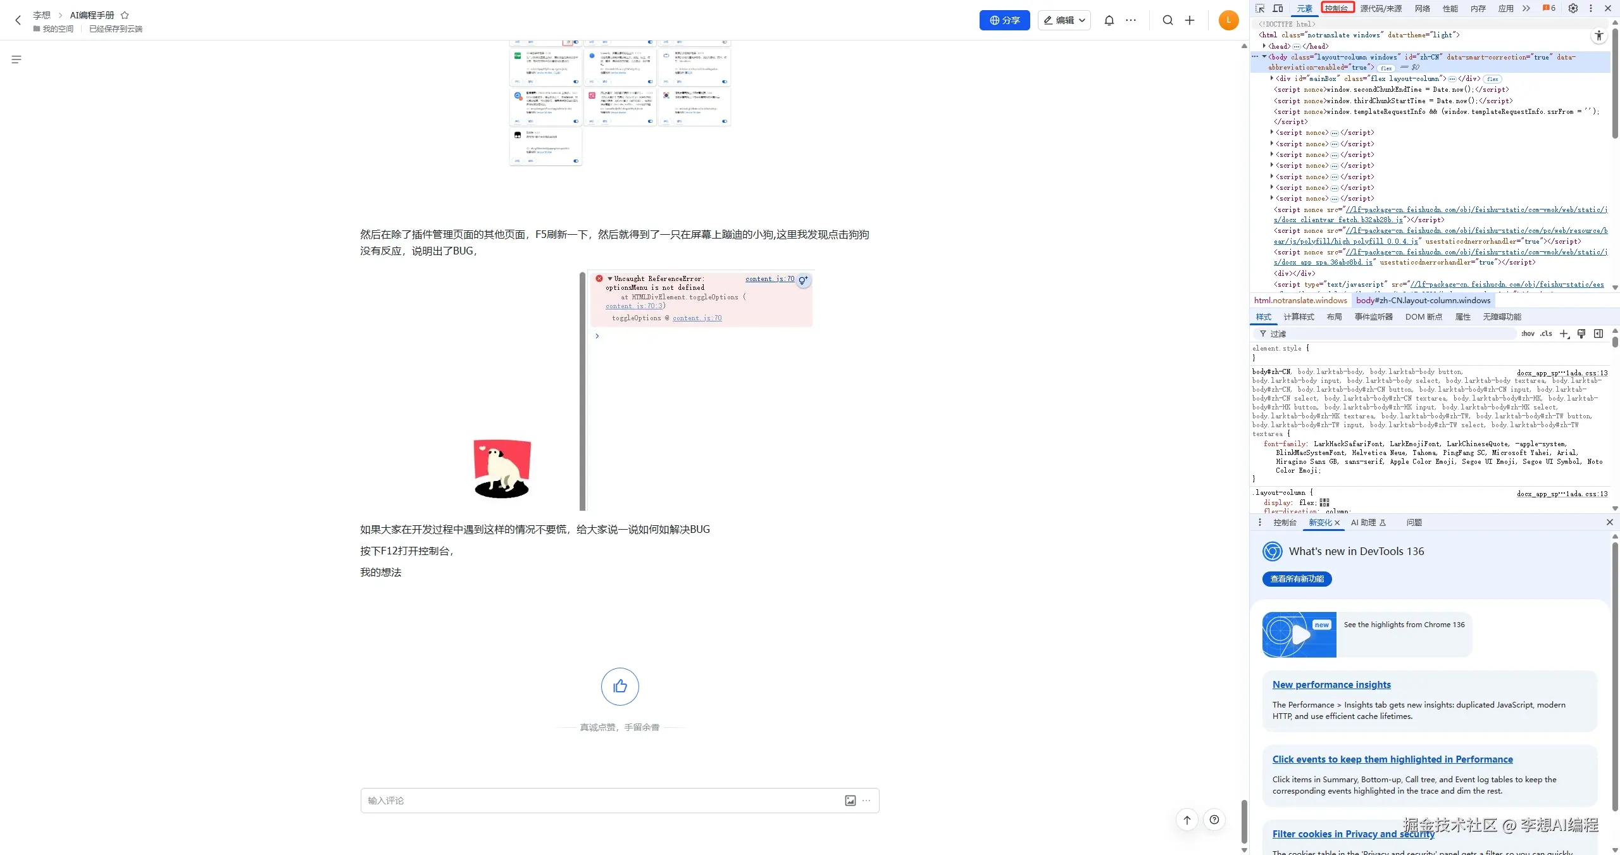Toggle .cls class editor
This screenshot has height=855, width=1620.
(x=1546, y=334)
